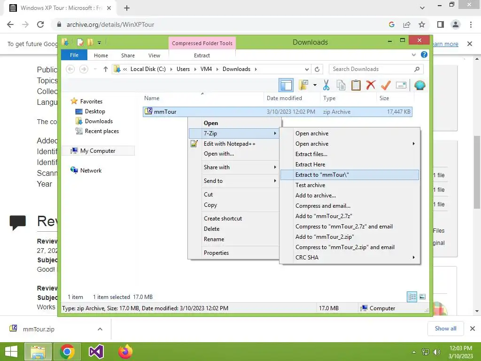Click the Copy toolbar icon
Screen dimensions: 481x361
(x=341, y=85)
